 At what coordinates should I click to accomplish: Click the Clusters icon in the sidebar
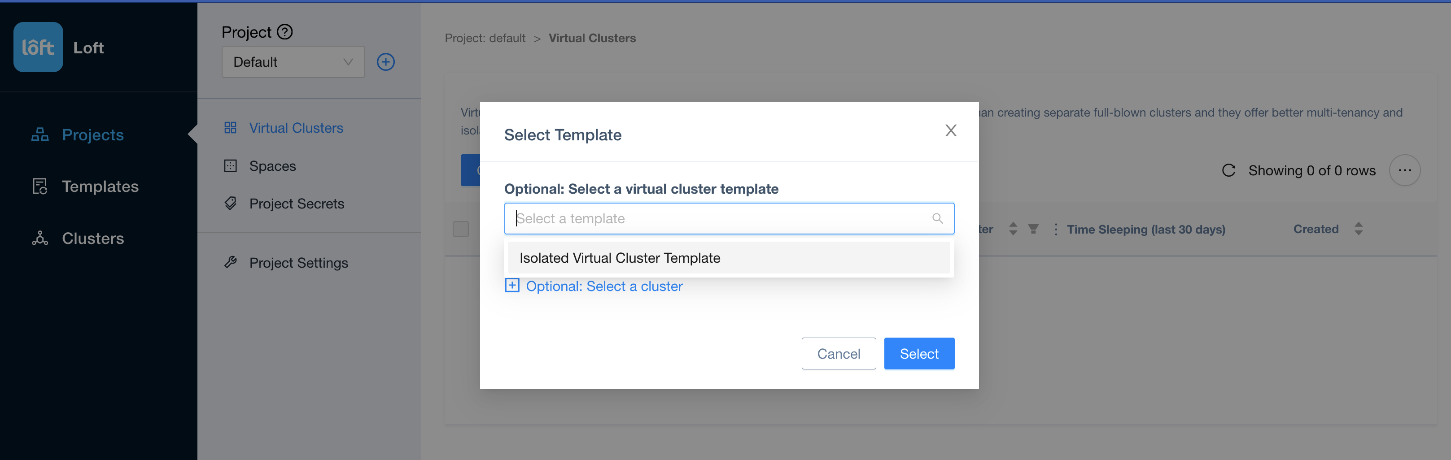39,238
